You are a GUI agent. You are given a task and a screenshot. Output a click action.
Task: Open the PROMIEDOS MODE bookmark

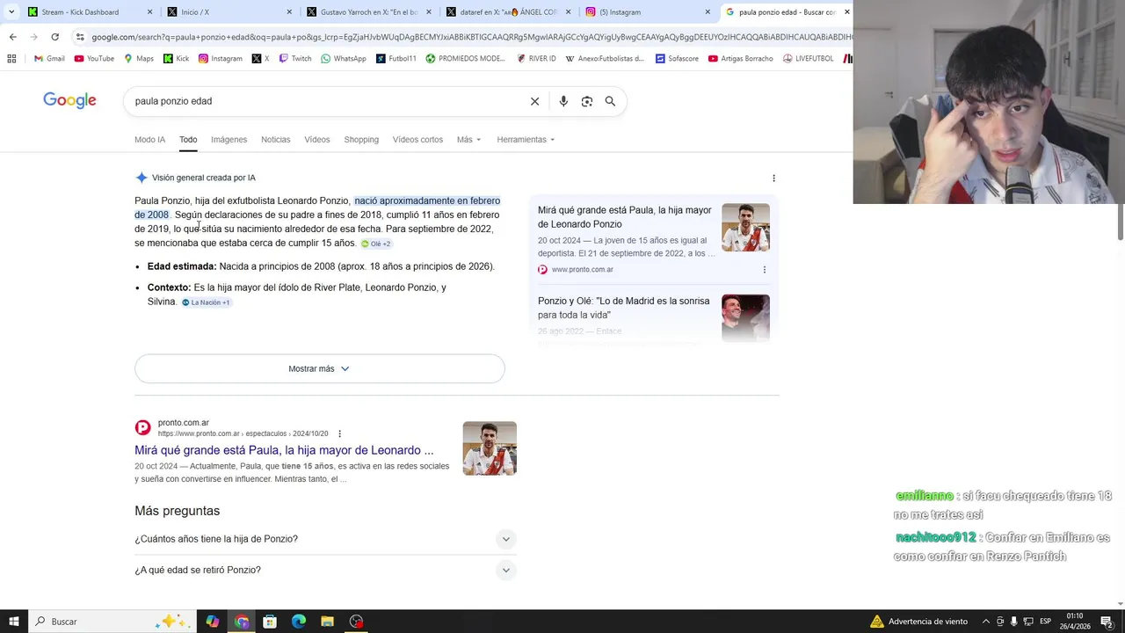[x=466, y=59]
